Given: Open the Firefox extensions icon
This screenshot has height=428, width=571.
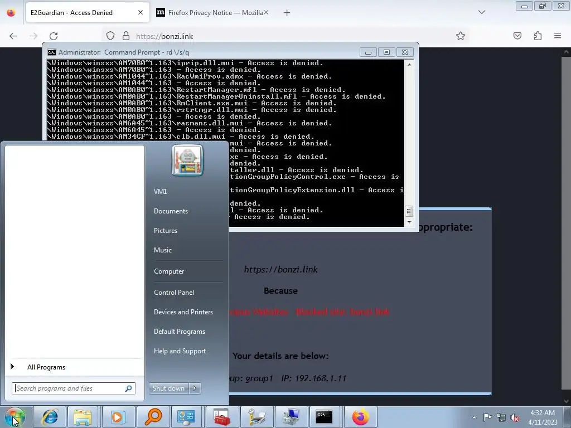Looking at the screenshot, I should coord(538,36).
